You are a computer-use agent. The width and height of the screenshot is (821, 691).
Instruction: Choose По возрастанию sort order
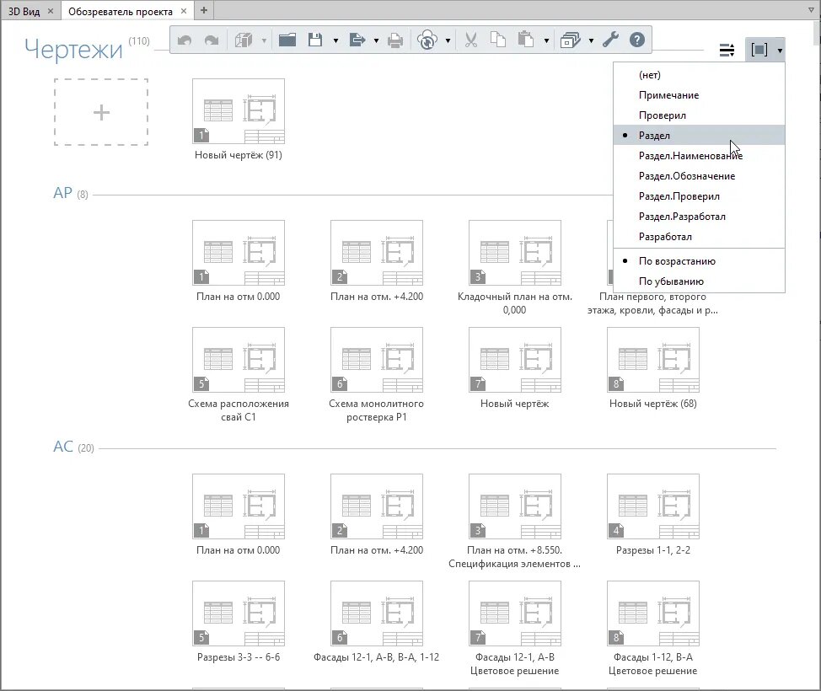pos(699,261)
